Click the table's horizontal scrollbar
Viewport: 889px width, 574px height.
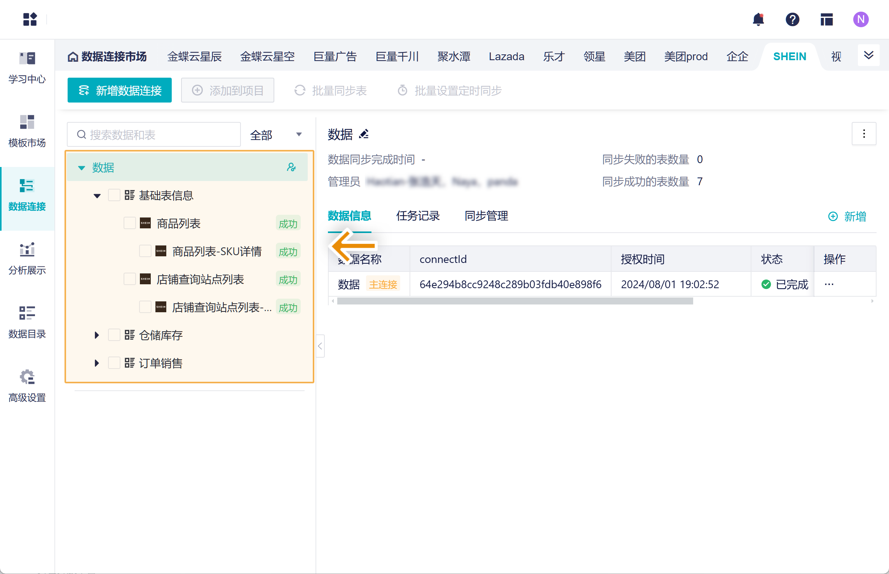coord(515,301)
